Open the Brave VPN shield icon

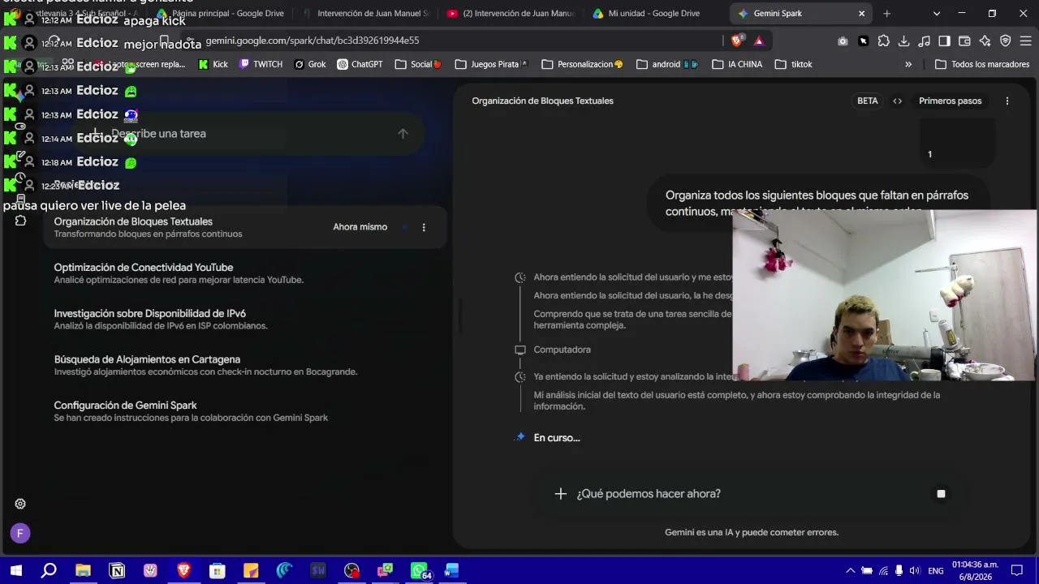1005,41
